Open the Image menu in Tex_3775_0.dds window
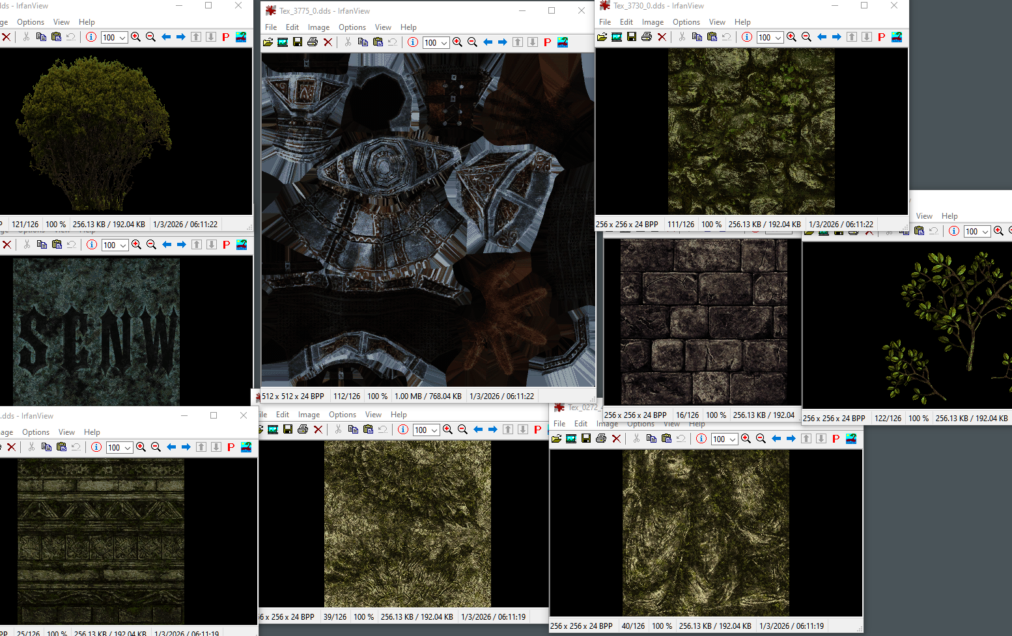This screenshot has width=1012, height=636. [318, 27]
